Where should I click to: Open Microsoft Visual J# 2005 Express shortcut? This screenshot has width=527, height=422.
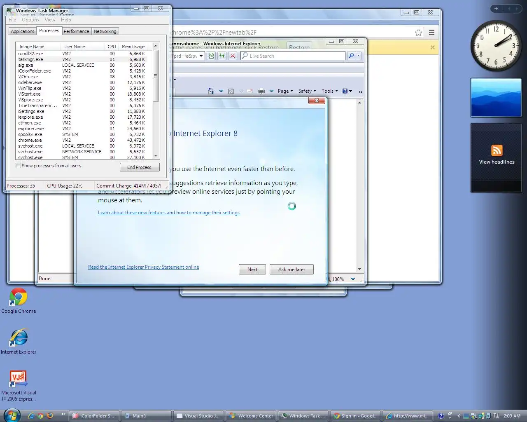19,385
